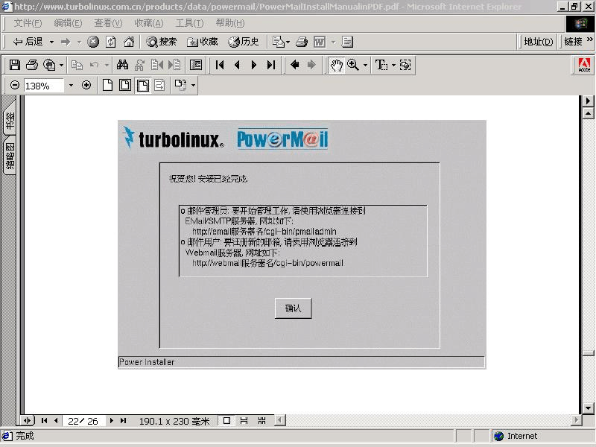The image size is (596, 447).
Task: Select single page layout in status bar
Action: coord(226,421)
